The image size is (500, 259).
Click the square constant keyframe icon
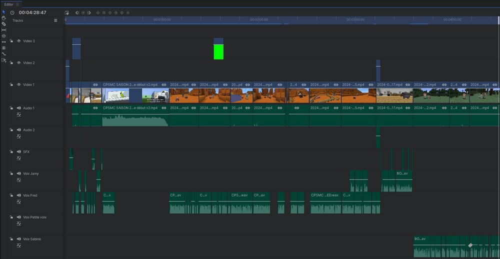(104, 13)
